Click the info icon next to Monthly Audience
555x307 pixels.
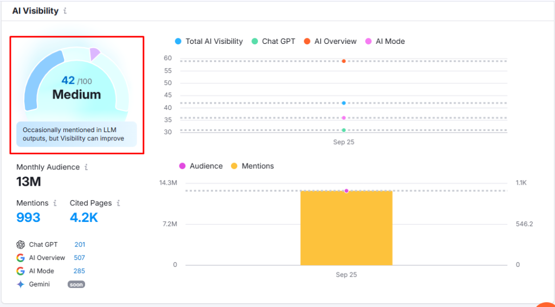pos(86,167)
